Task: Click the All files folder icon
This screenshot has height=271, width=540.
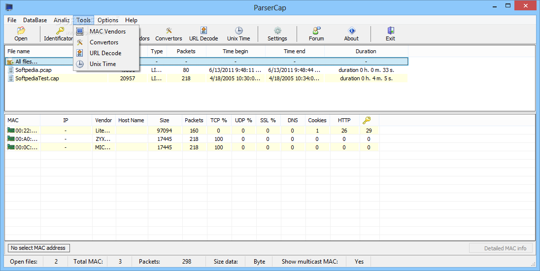Action: pos(10,62)
